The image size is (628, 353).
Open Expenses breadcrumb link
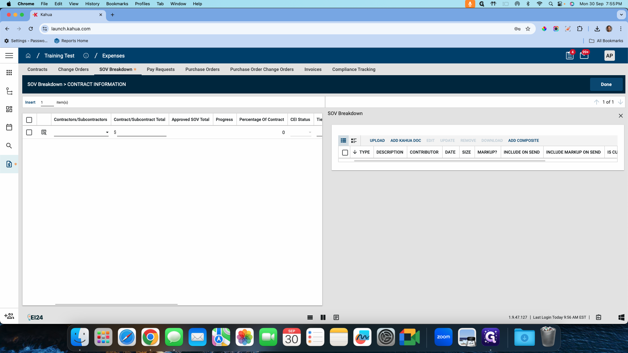tap(113, 56)
